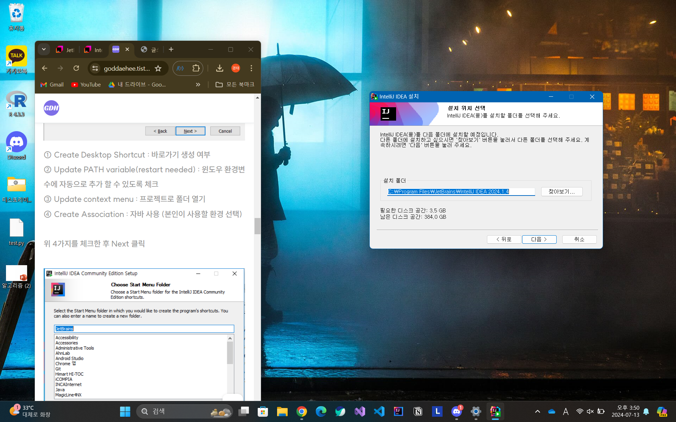The width and height of the screenshot is (676, 422).
Task: Click the scroll-up arrow of the blog page
Action: 257,97
